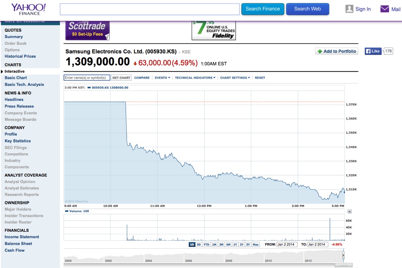Open the TECHNICAL INDICATORS dropdown

(x=195, y=77)
